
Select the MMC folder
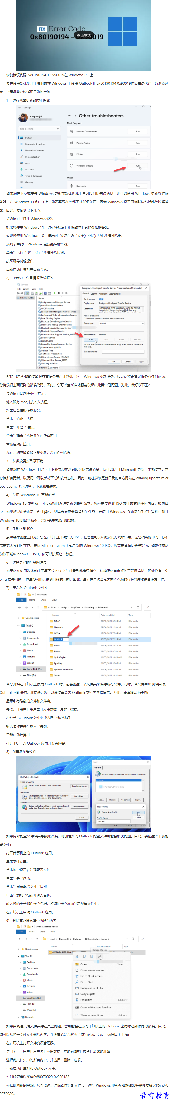point(57,622)
